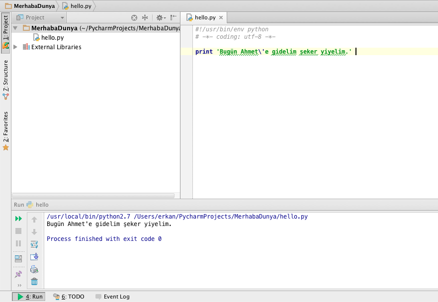Click the Rerun hello green arrows icon
Viewport: 438px width, 302px height.
pyautogui.click(x=18, y=219)
